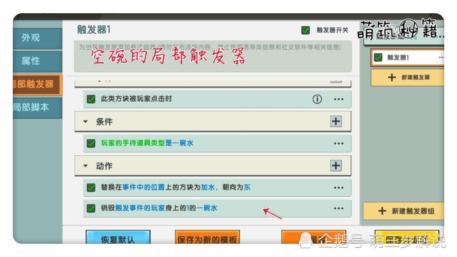Viewport: 457px width, 257px height.
Task: Open options menu for 触发器1 list item
Action: pos(441,58)
